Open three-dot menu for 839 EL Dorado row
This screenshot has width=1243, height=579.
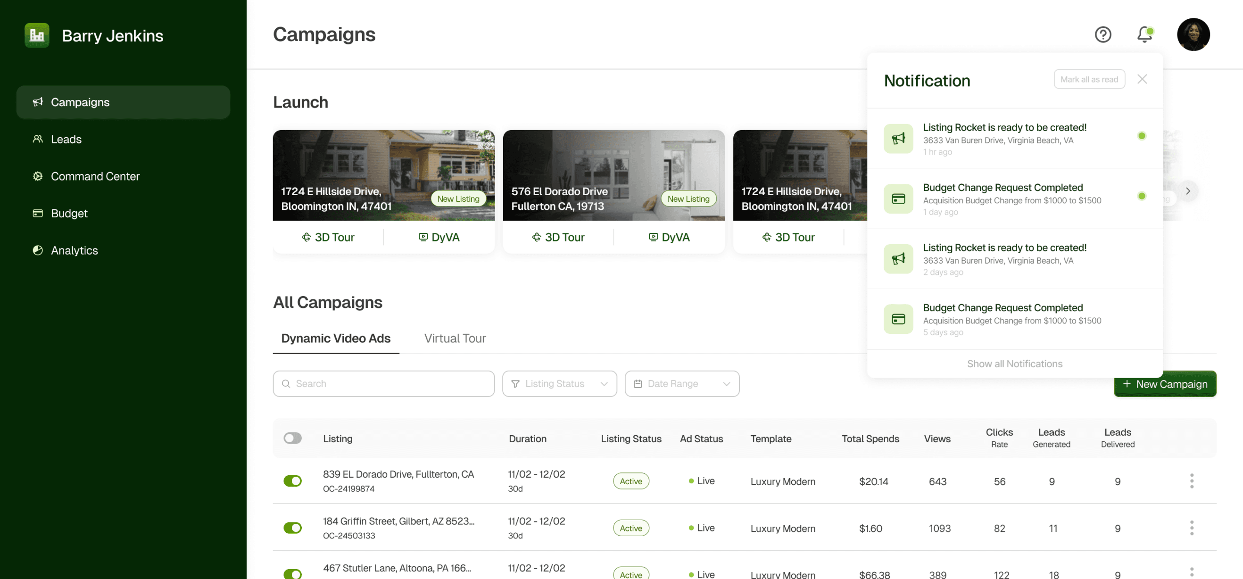[1192, 481]
